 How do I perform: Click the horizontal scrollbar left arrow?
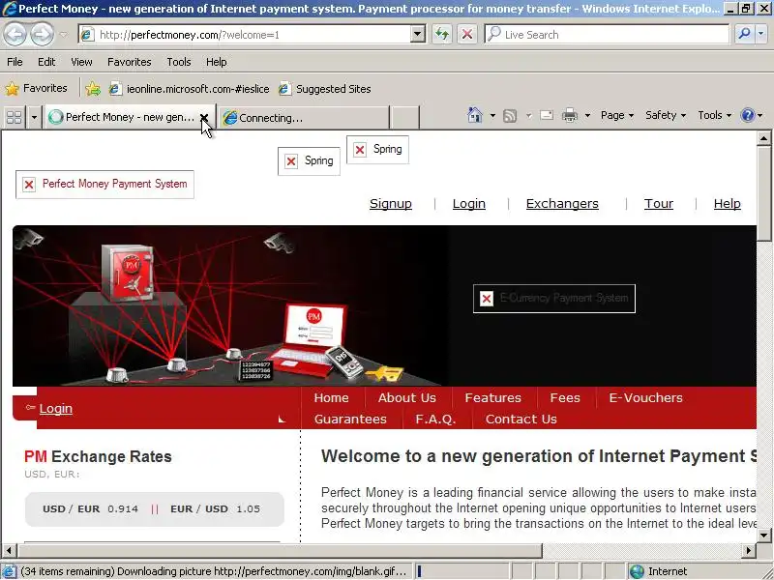coord(9,550)
